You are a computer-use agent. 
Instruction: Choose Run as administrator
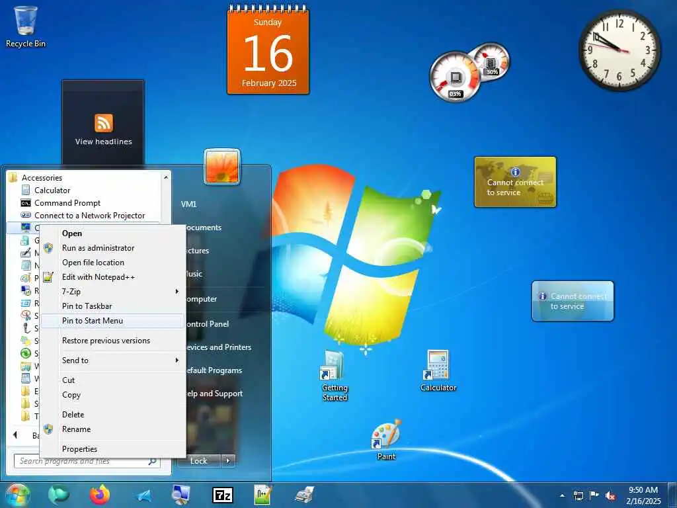coord(113,248)
